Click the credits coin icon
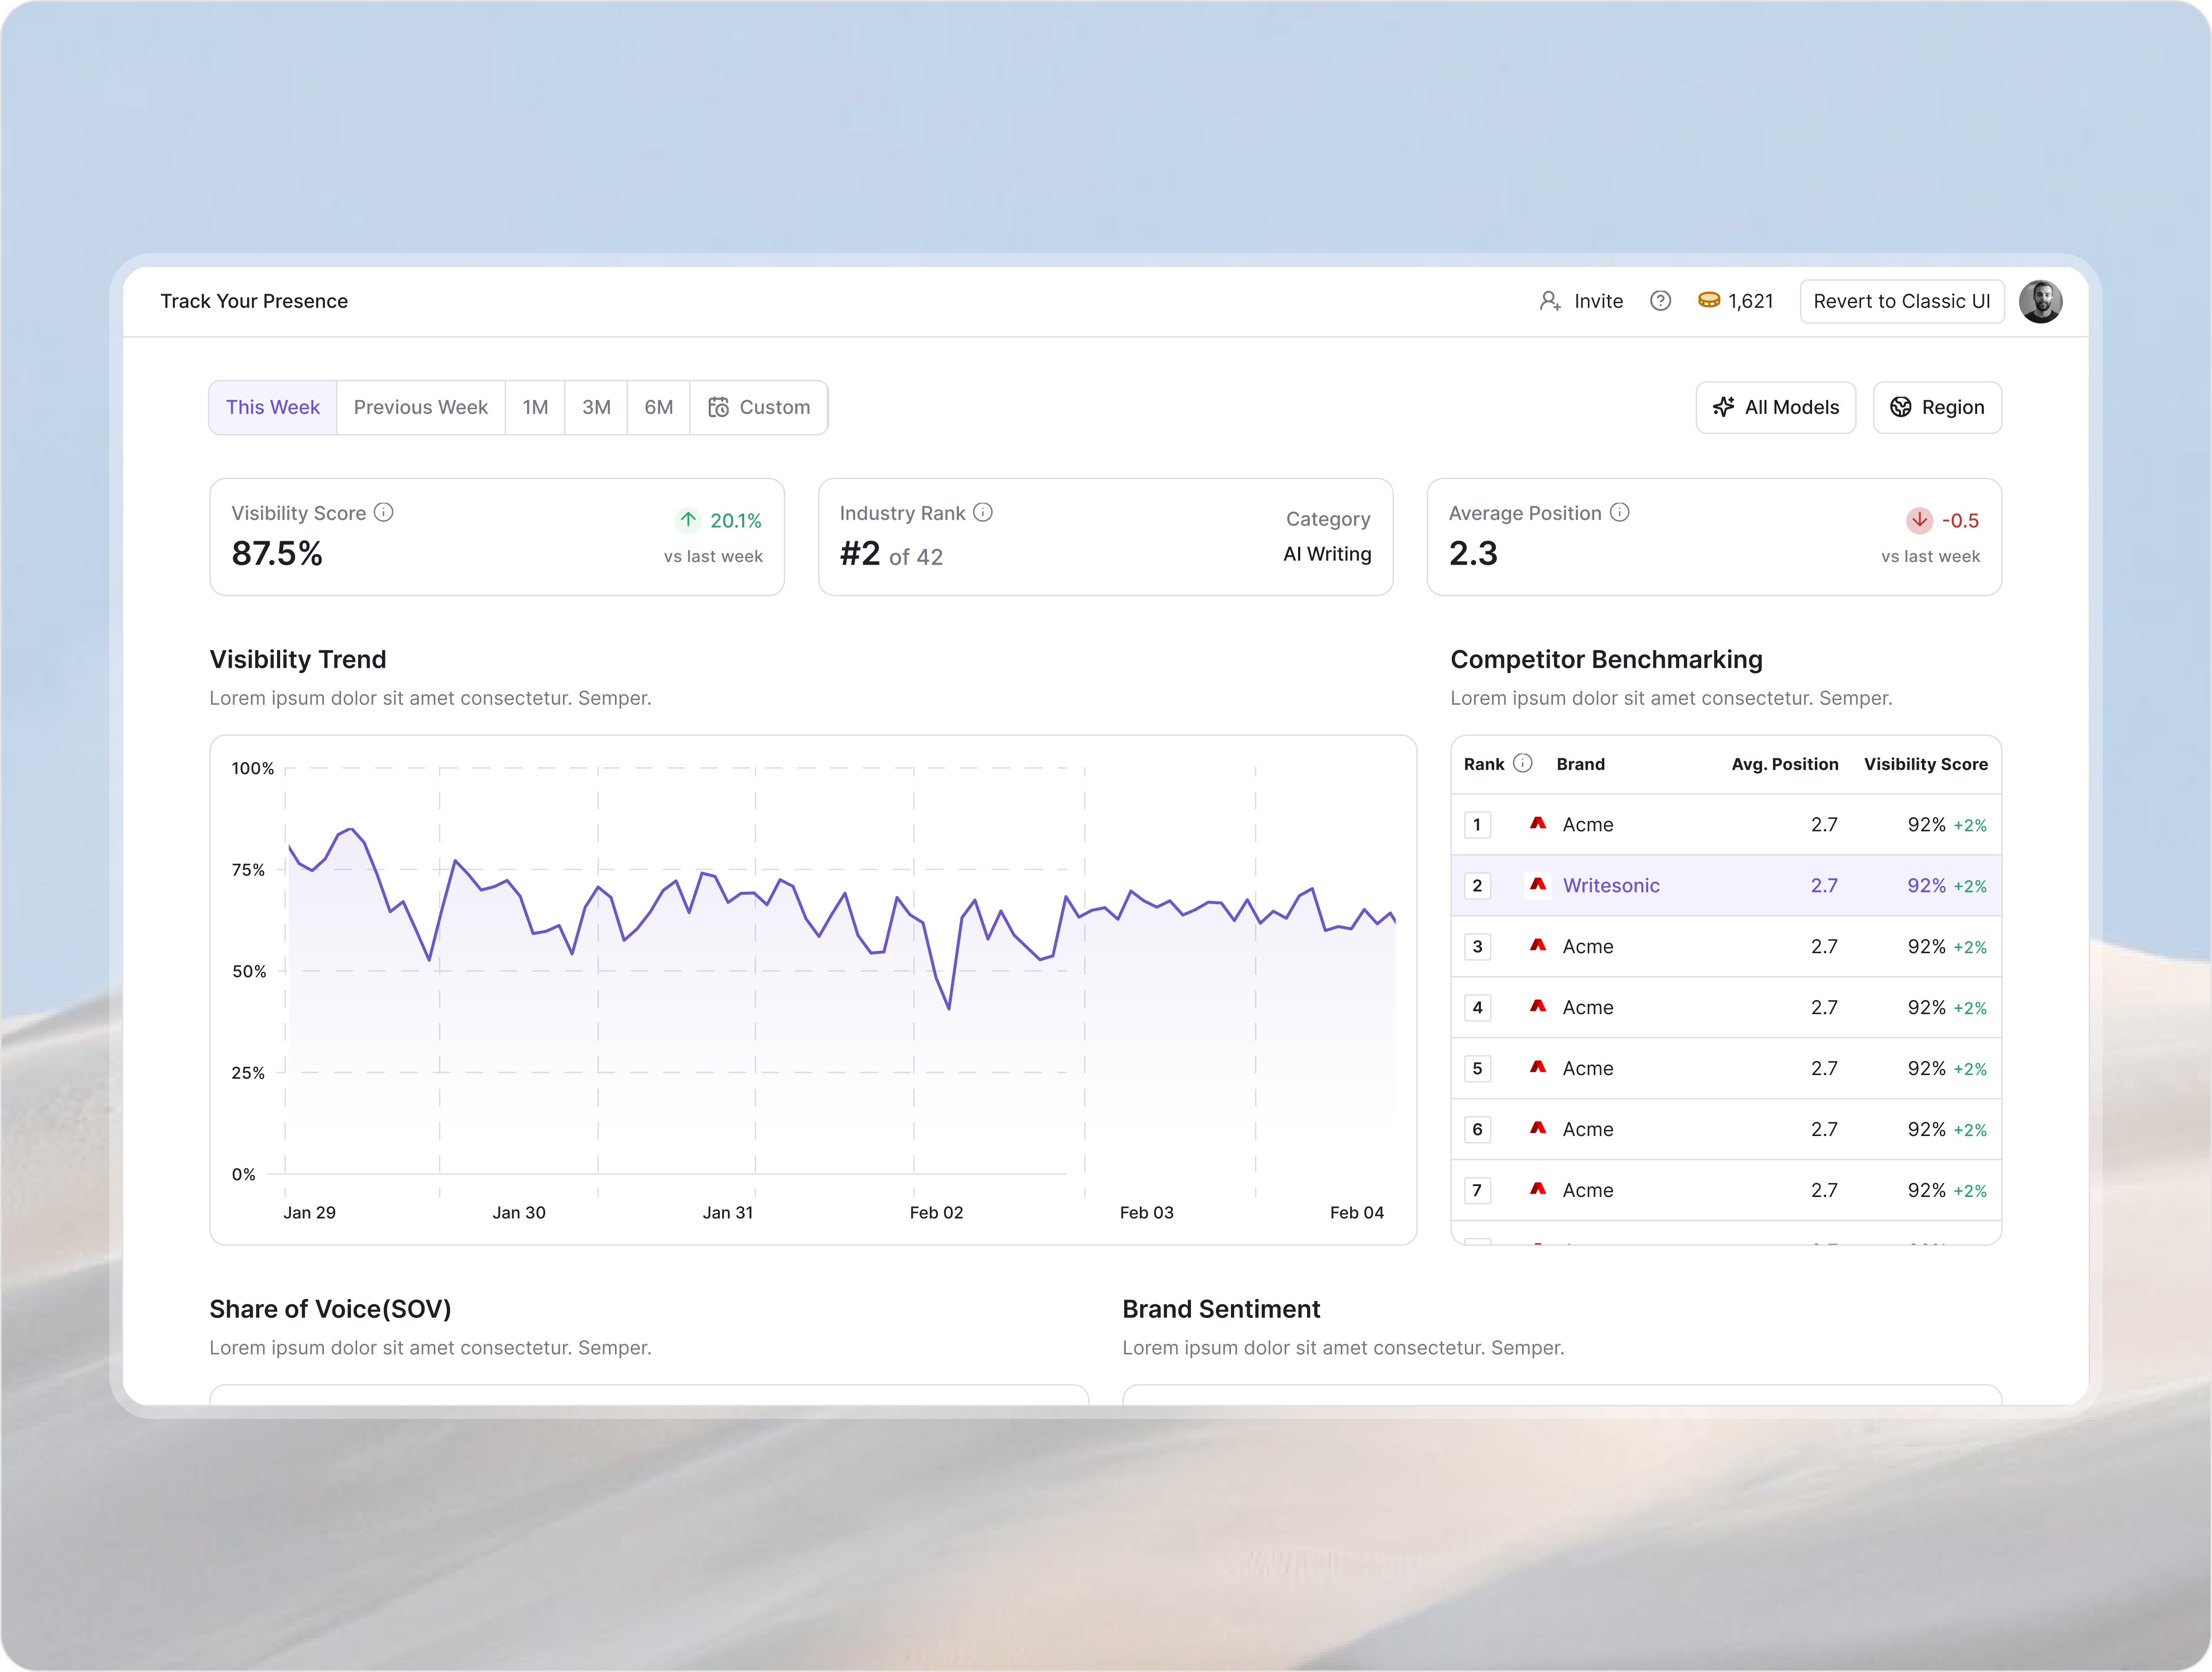 [1709, 300]
